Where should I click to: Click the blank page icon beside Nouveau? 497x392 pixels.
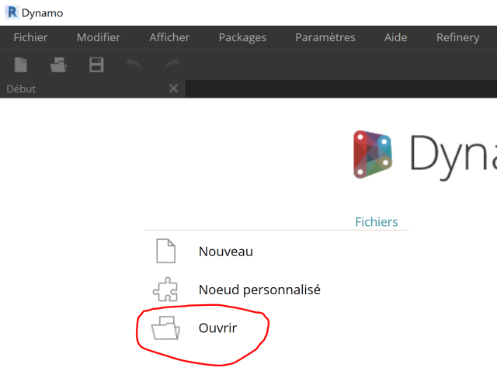point(165,251)
